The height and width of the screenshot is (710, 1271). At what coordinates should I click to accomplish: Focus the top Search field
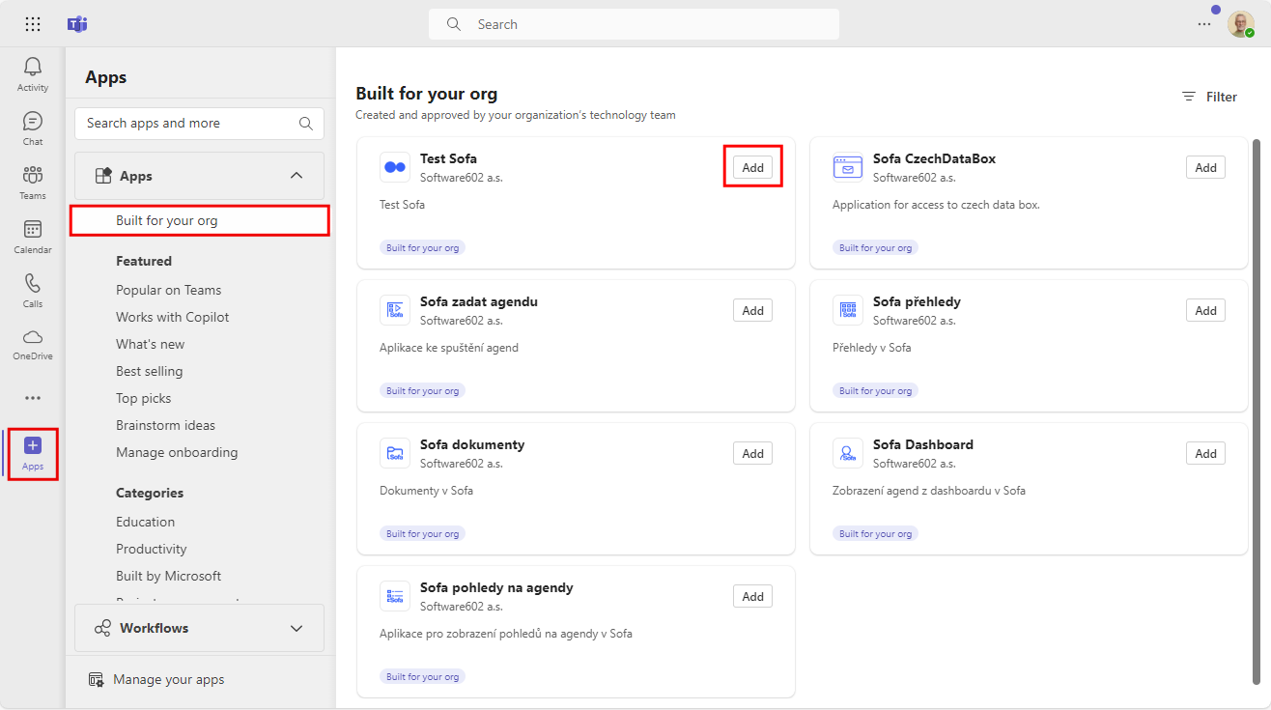point(634,24)
